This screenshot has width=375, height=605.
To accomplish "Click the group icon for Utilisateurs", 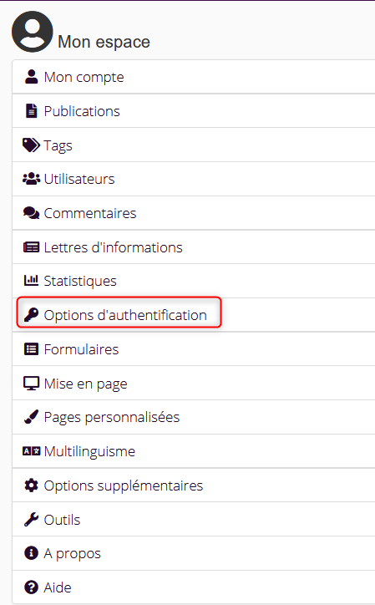I will pyautogui.click(x=31, y=179).
